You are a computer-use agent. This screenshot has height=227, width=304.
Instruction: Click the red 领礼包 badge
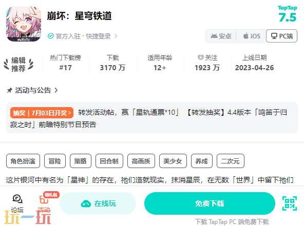[51, 195]
